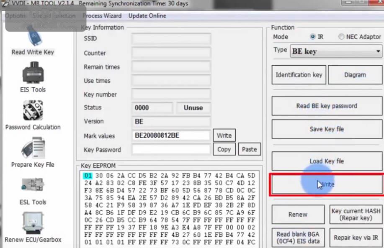The width and height of the screenshot is (384, 248).
Task: Open the Process Wizard menu
Action: pos(102,15)
